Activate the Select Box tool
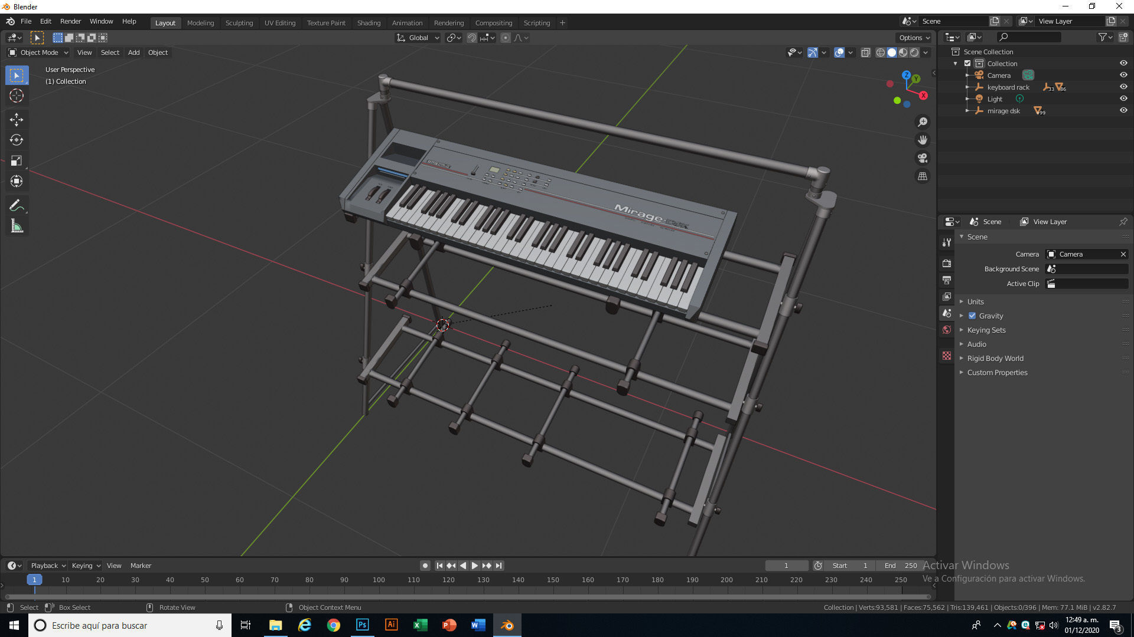Screen dimensions: 1134x637 (17, 75)
